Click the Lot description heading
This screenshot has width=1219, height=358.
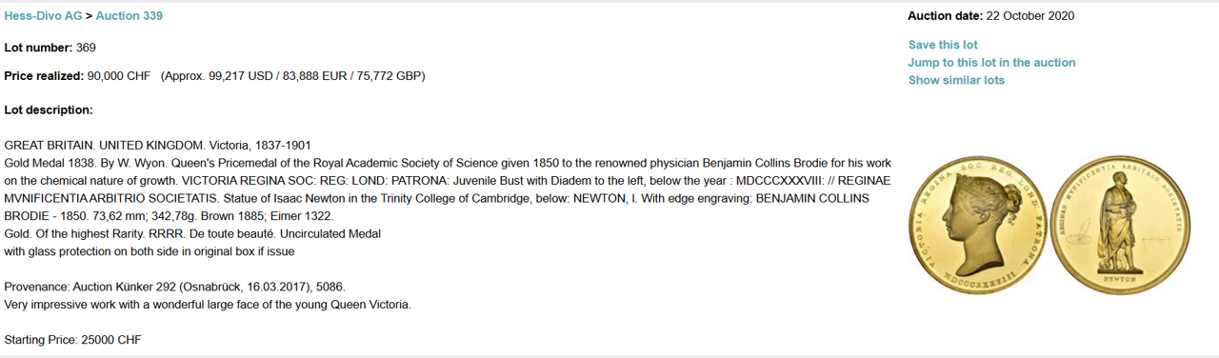[49, 110]
